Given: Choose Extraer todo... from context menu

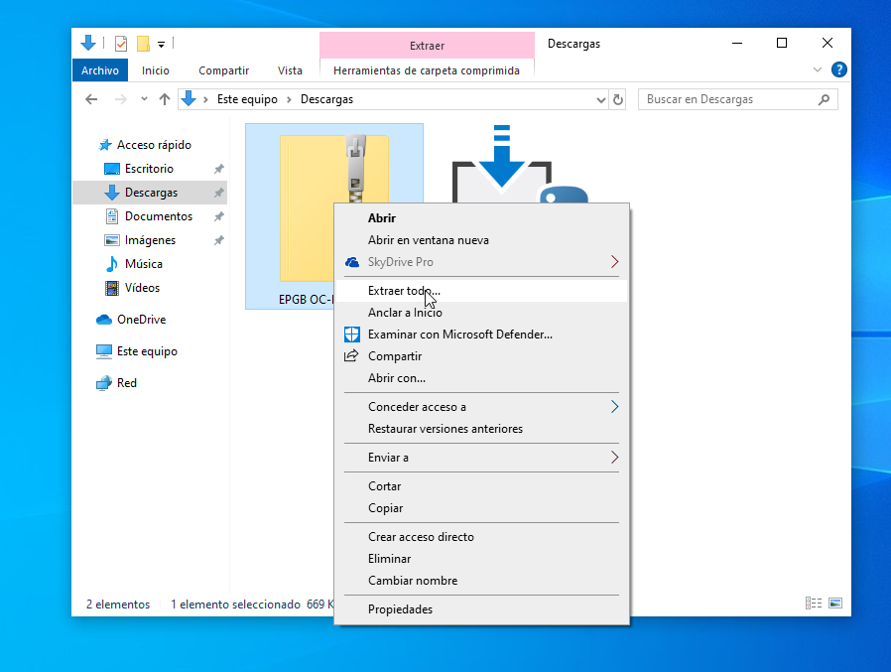Looking at the screenshot, I should tap(403, 291).
